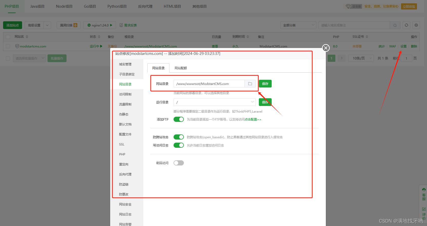427x226 pixels.
Task: Select the 网站目录 tab in dialog
Action: pyautogui.click(x=158, y=68)
